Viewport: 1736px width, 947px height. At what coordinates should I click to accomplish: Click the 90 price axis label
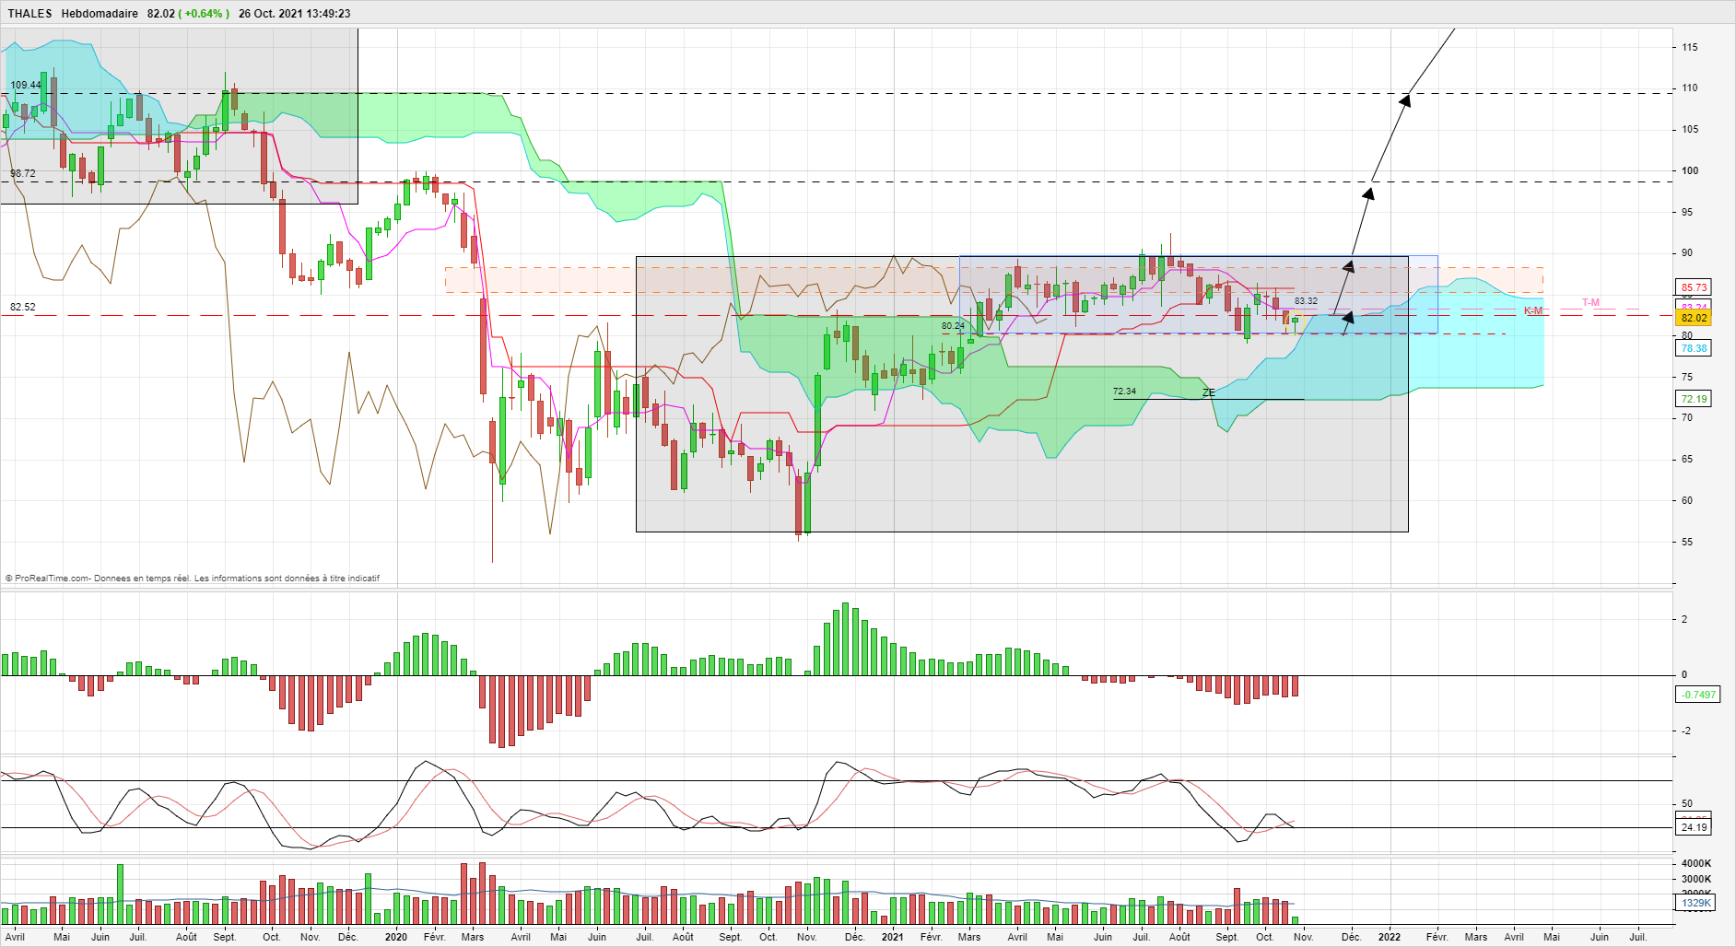(x=1687, y=252)
